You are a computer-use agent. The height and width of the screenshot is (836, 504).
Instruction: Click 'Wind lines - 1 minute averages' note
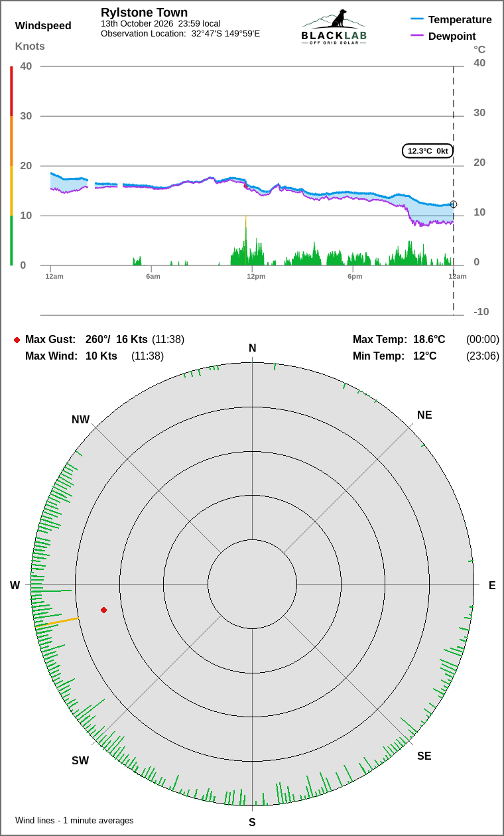(74, 821)
